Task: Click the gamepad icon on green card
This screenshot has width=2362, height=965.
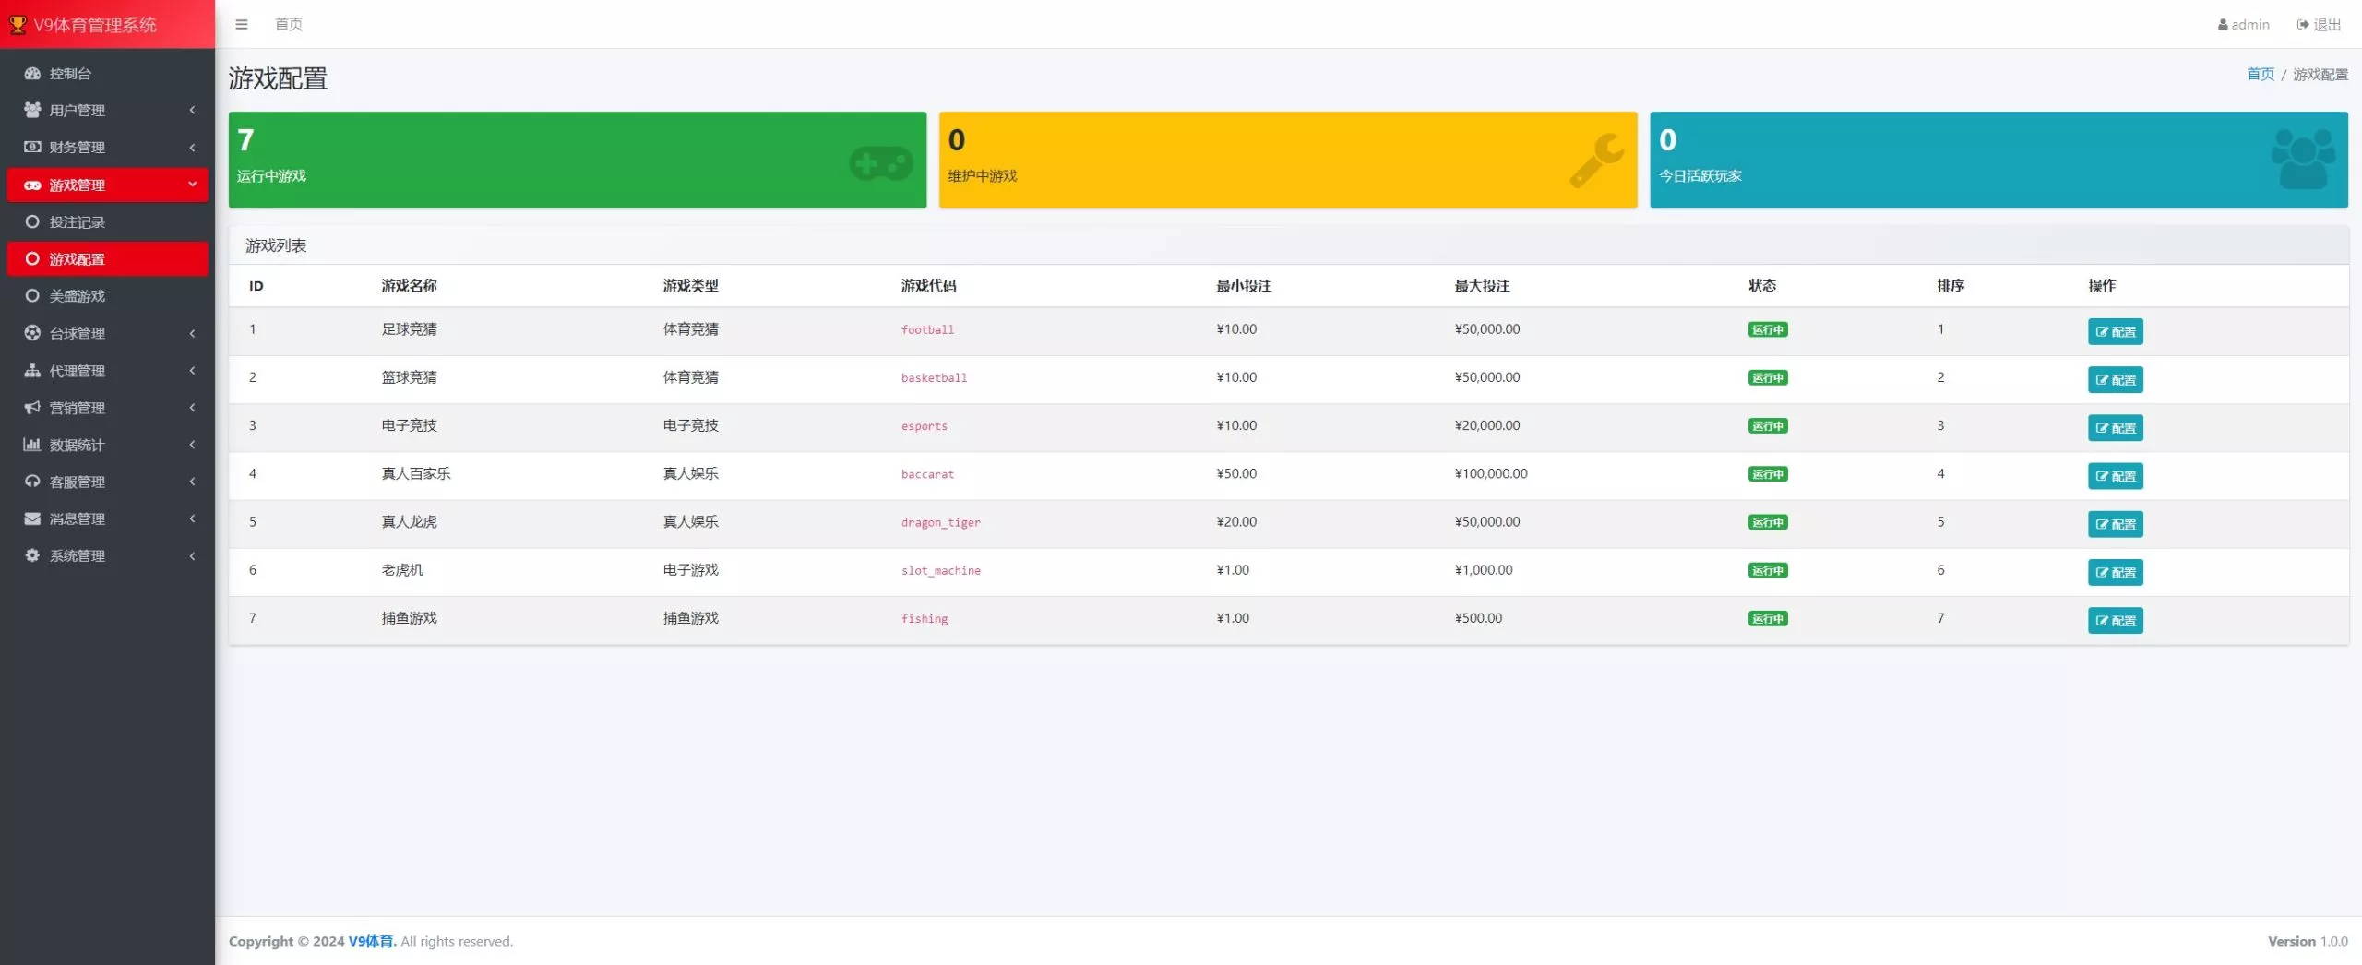Action: 880,163
